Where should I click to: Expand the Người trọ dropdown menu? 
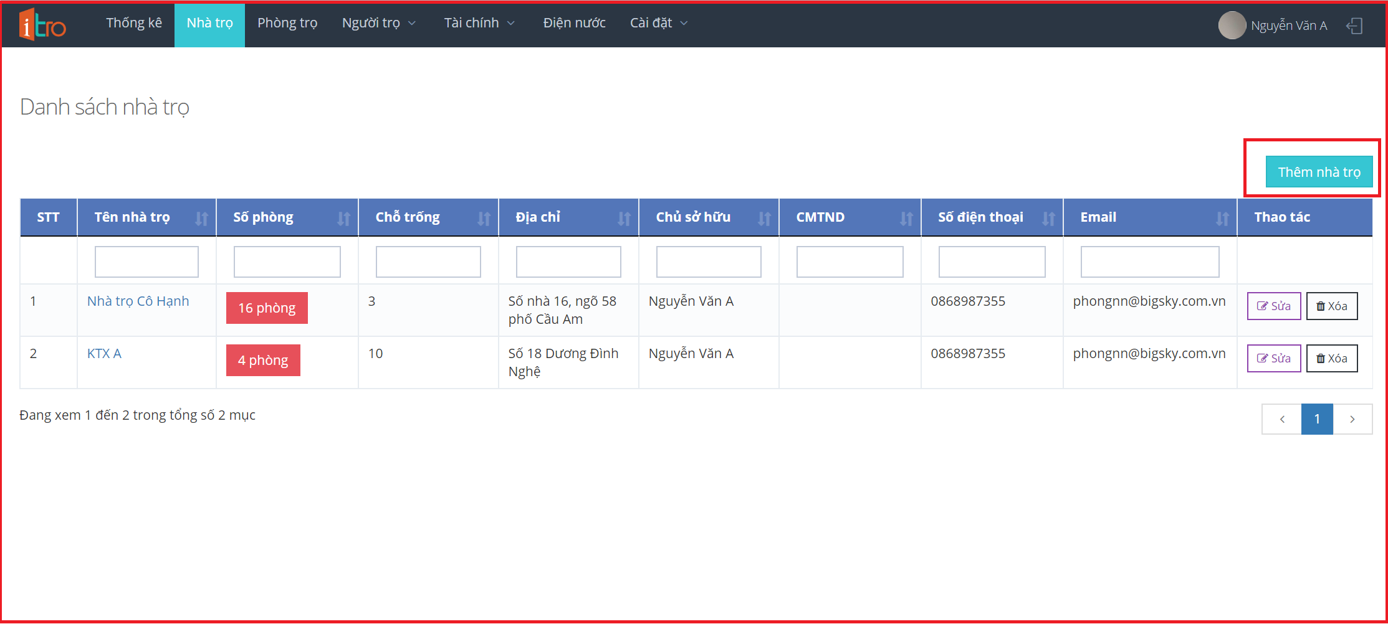[x=378, y=23]
